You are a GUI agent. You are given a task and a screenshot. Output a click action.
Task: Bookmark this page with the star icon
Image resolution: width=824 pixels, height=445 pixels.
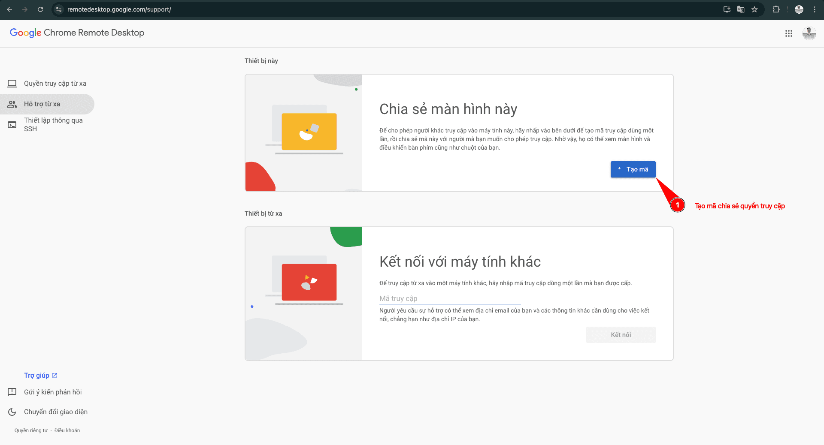pos(754,9)
